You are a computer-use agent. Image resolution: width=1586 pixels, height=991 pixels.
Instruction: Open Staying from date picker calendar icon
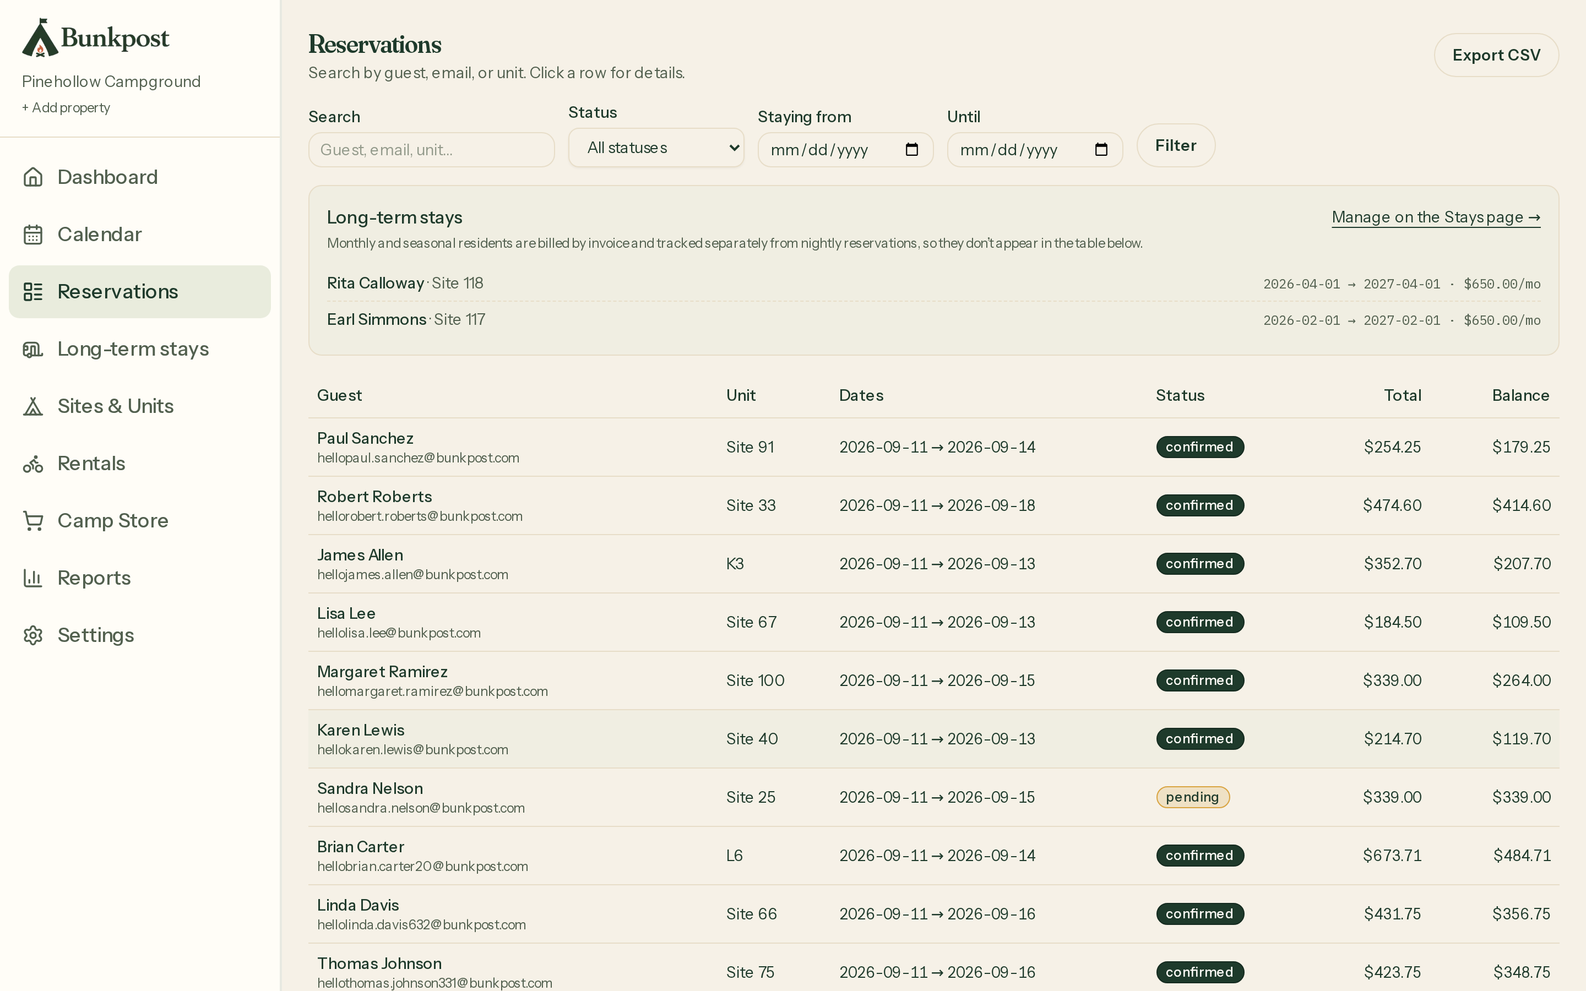pyautogui.click(x=911, y=149)
